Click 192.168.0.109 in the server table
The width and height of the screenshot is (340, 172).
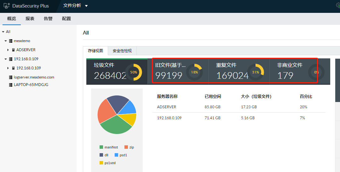(x=169, y=118)
